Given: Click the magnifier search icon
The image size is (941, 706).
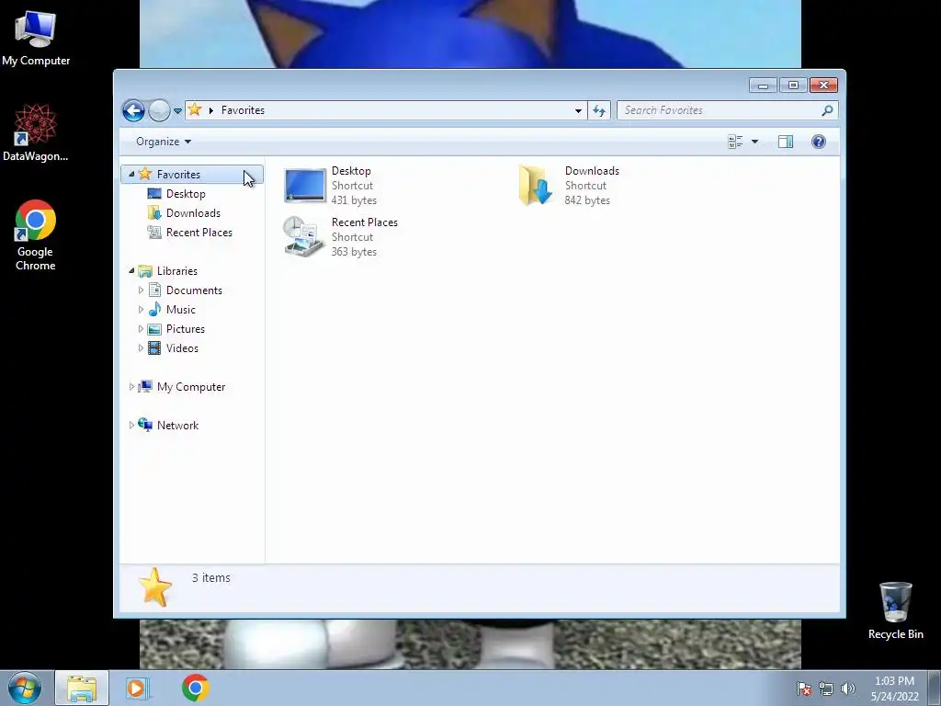Looking at the screenshot, I should coord(828,110).
